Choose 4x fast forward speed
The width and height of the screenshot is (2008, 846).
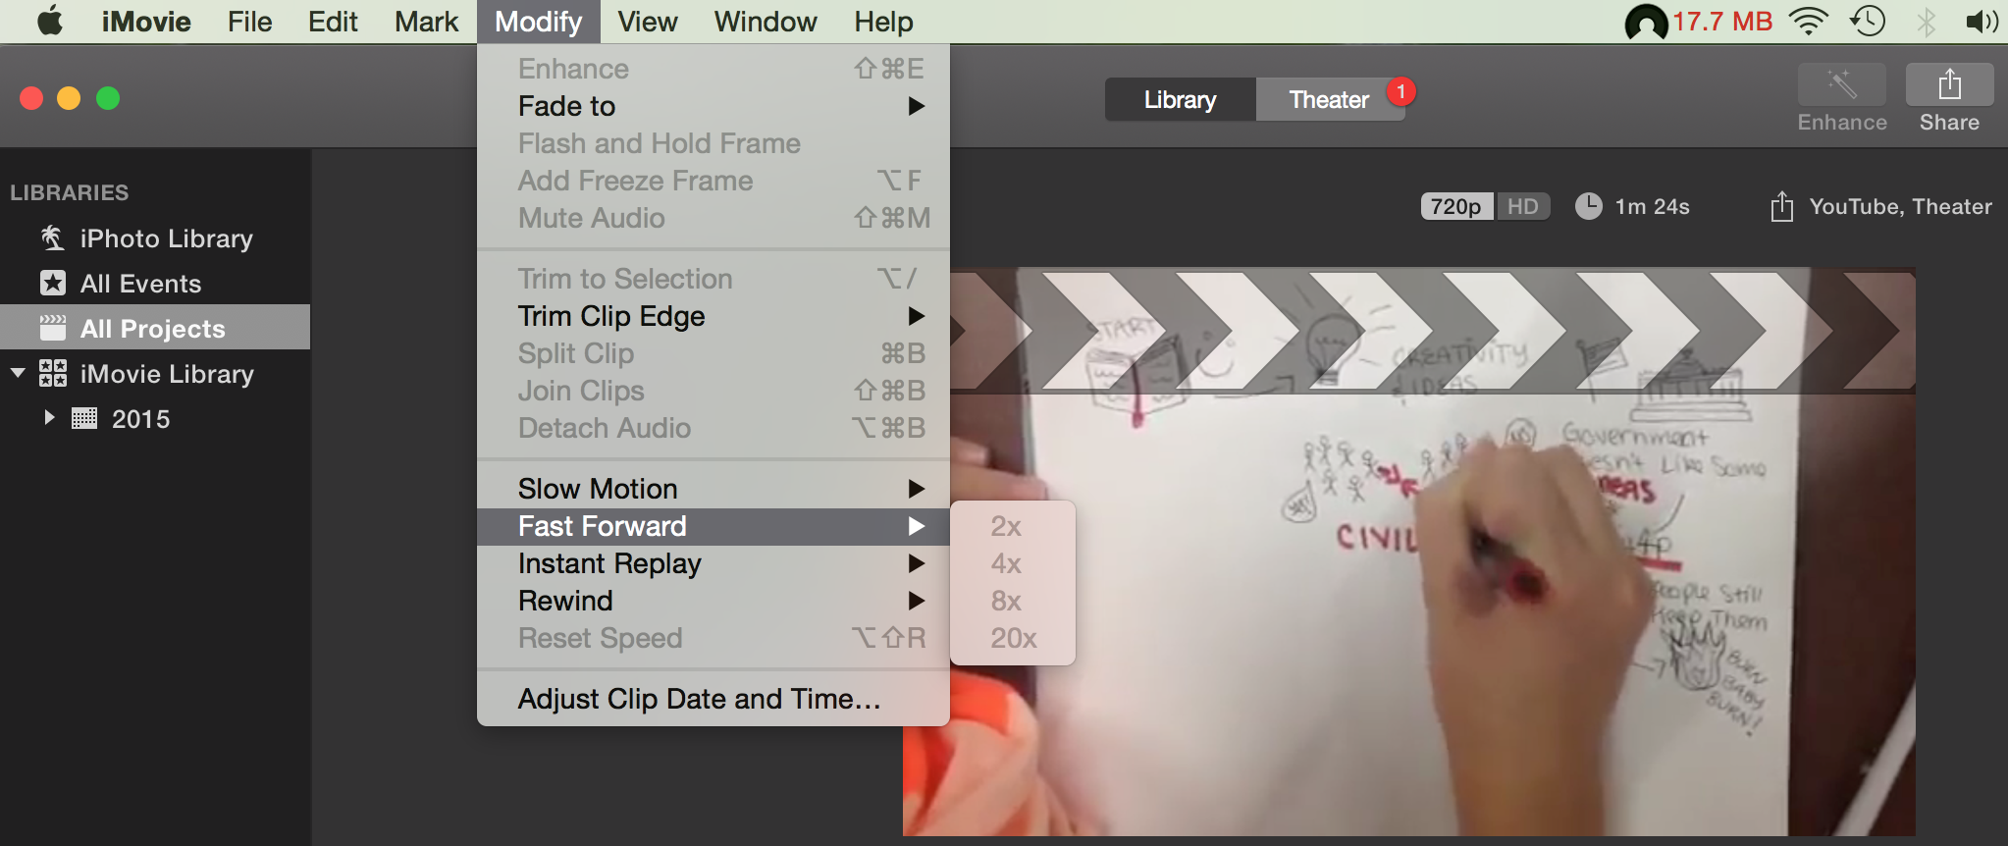tap(1006, 563)
